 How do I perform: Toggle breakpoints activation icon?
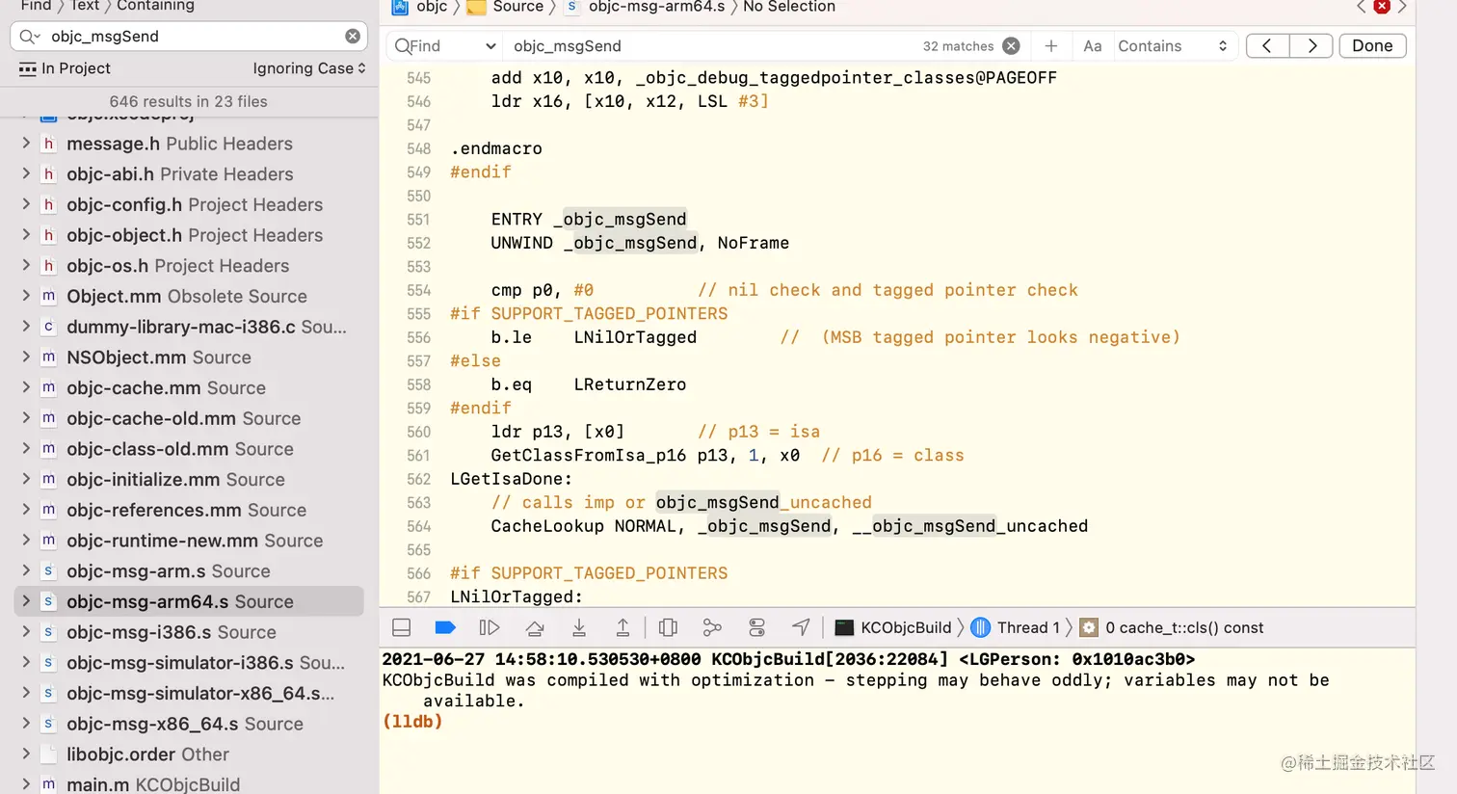[445, 627]
